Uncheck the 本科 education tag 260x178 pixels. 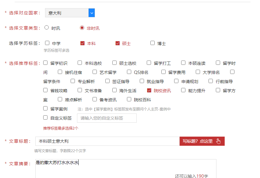click(83, 43)
